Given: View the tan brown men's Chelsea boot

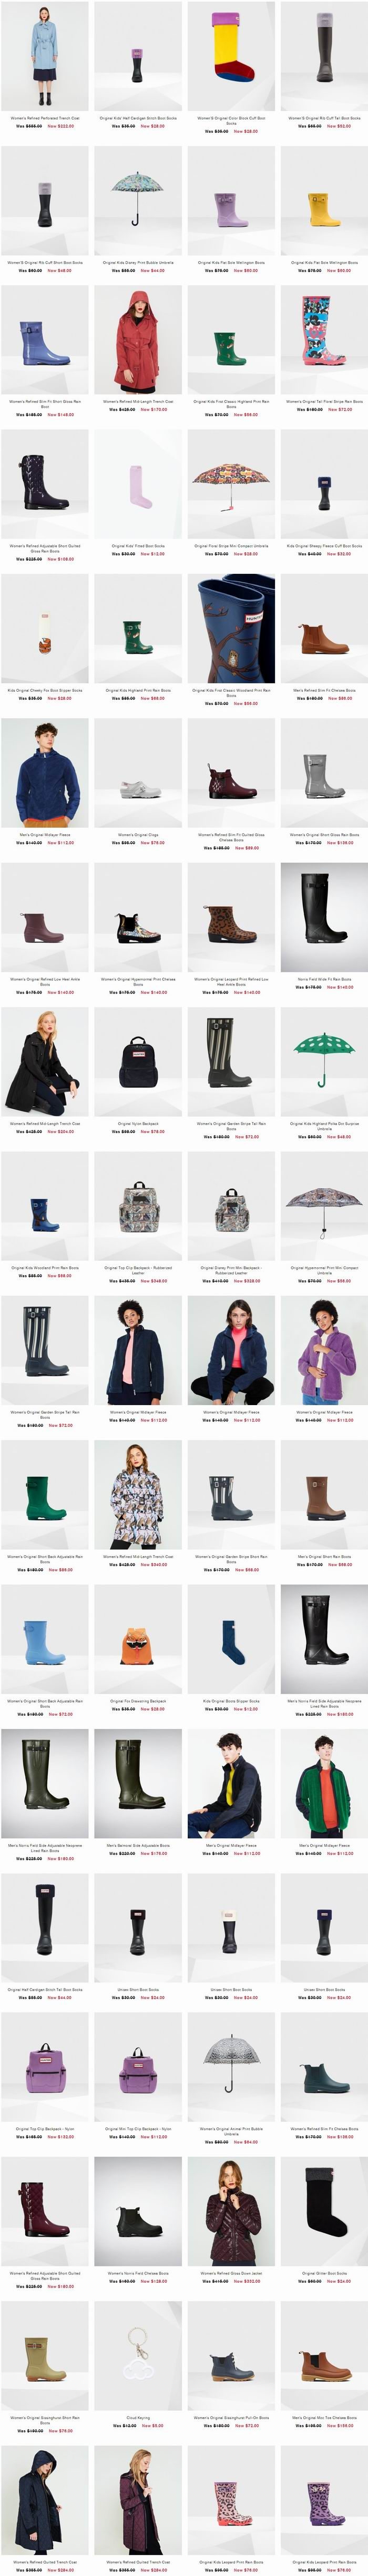Looking at the screenshot, I should pyautogui.click(x=324, y=630).
